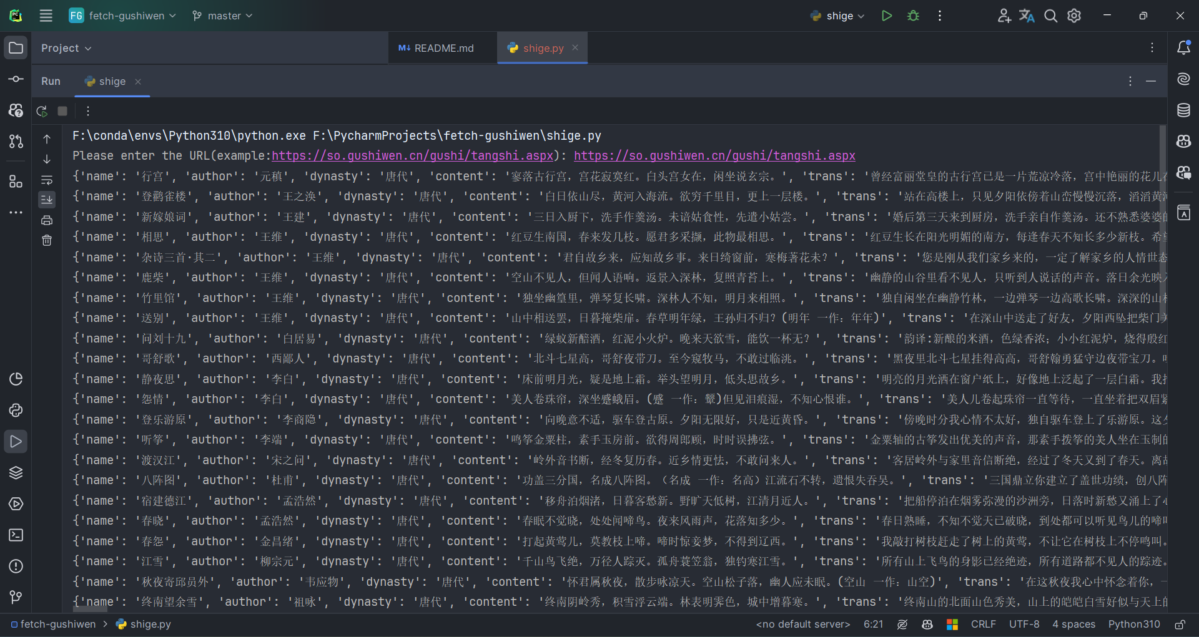Open the shige run configuration dropdown

coord(837,16)
